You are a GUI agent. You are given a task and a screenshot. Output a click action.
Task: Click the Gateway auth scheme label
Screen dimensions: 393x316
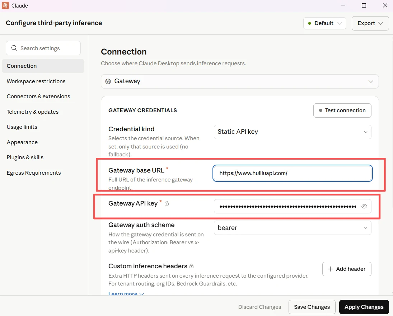(141, 225)
